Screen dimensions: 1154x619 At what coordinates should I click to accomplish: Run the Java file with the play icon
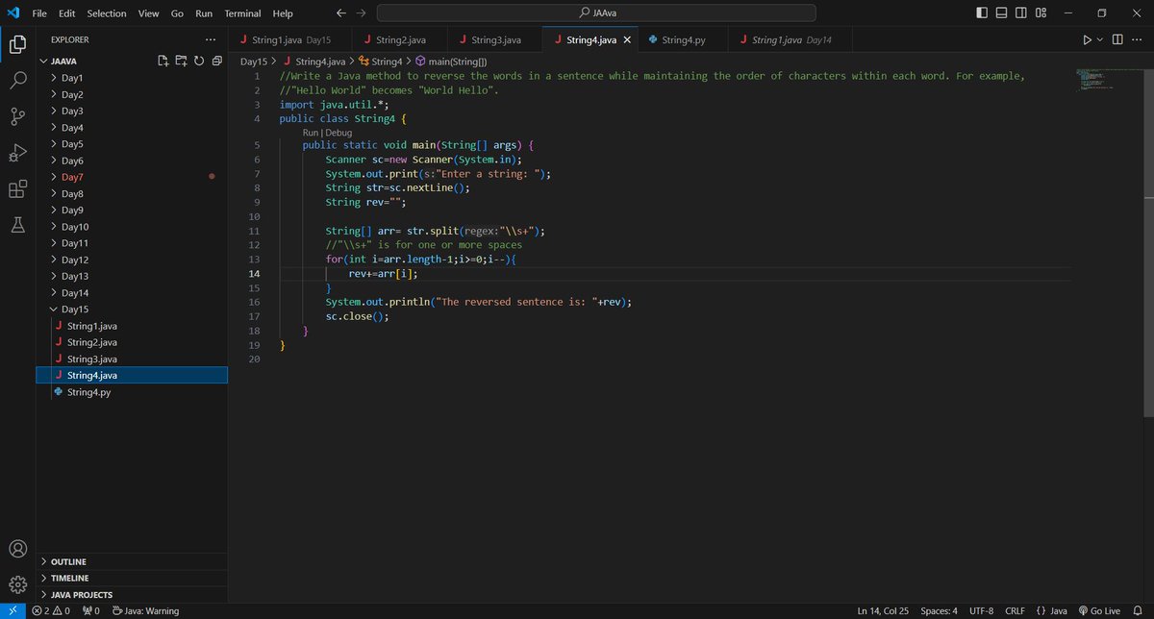1087,40
